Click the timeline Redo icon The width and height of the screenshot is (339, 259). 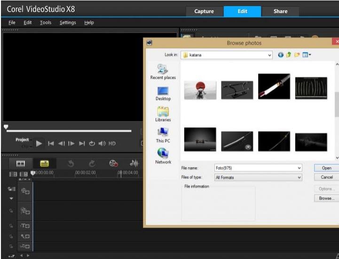pos(92,164)
